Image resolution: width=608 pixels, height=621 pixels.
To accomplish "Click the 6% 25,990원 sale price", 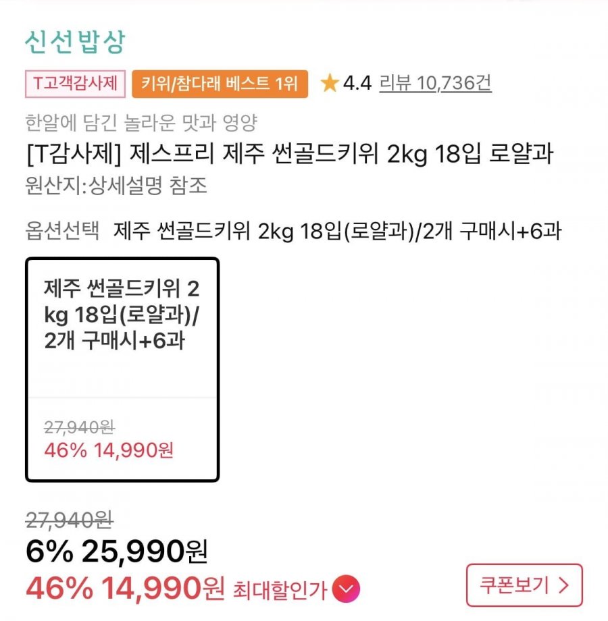I will [x=116, y=553].
